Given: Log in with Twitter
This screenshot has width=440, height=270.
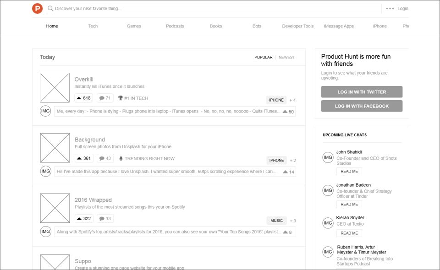Looking at the screenshot, I should (x=362, y=92).
